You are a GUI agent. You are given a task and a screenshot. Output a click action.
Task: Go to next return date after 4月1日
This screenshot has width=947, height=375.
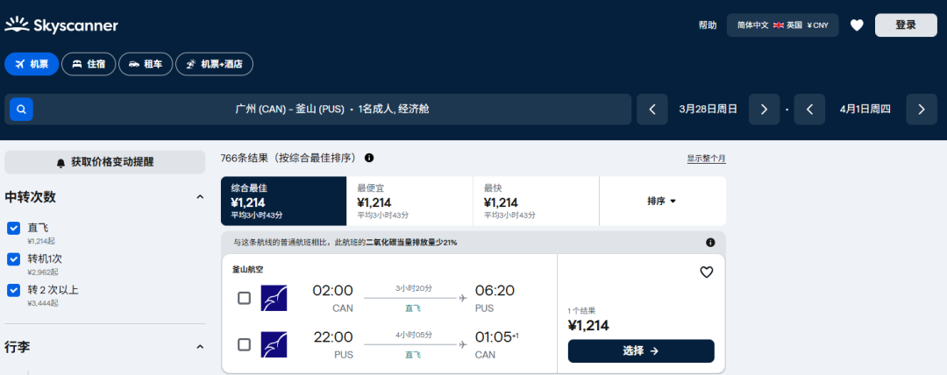click(x=922, y=110)
